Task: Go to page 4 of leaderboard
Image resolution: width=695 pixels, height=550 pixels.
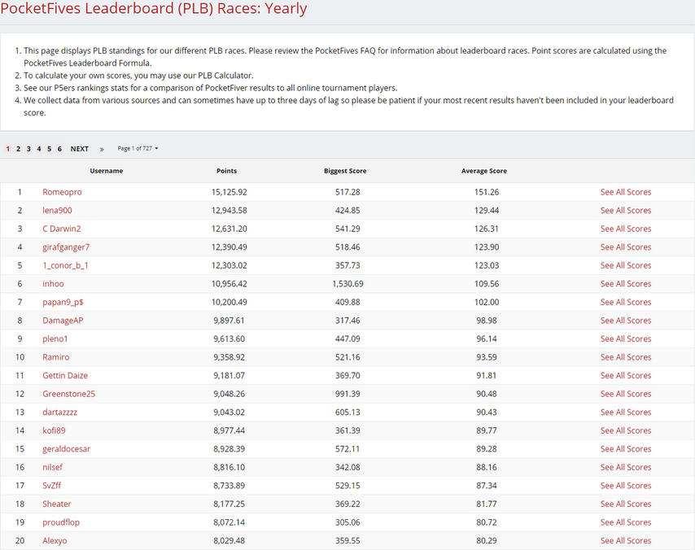Action: tap(38, 149)
